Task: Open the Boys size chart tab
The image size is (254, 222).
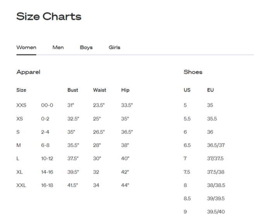Action: pyautogui.click(x=86, y=48)
